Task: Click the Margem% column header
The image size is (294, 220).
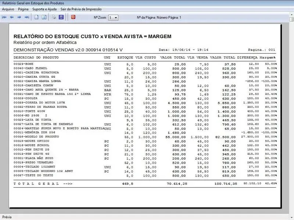Action: (x=267, y=58)
